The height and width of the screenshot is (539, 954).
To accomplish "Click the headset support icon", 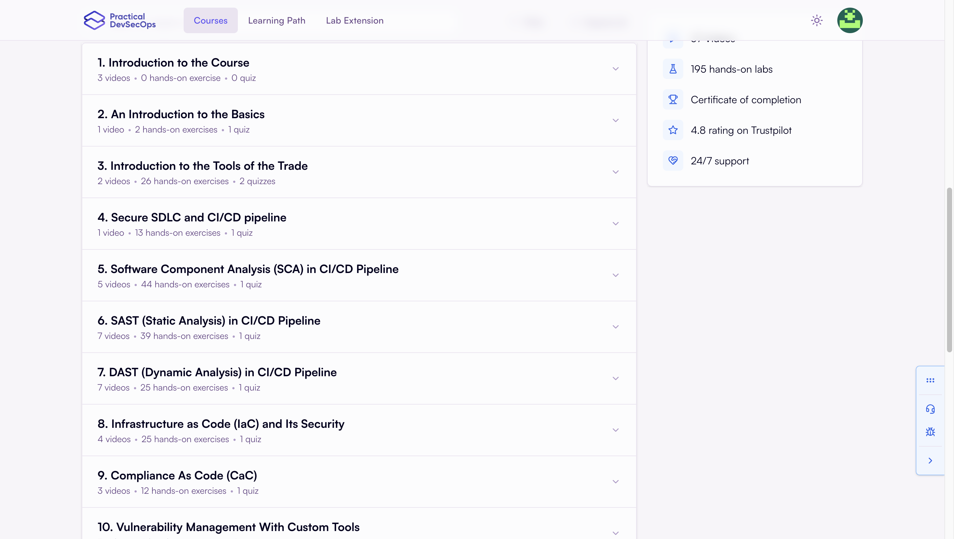I will pyautogui.click(x=930, y=409).
